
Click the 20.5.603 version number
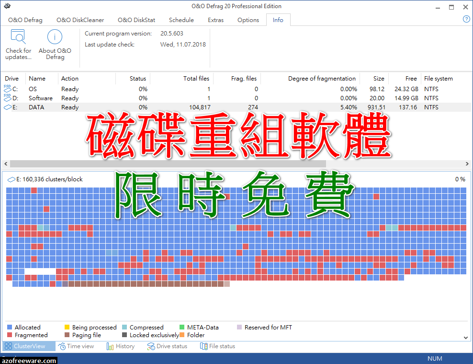[172, 34]
